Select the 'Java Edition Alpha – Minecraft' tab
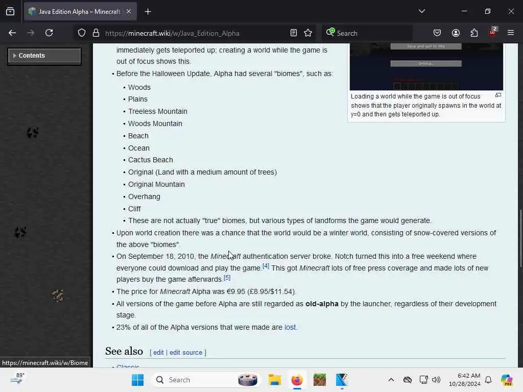The width and height of the screenshot is (523, 392). [x=80, y=12]
